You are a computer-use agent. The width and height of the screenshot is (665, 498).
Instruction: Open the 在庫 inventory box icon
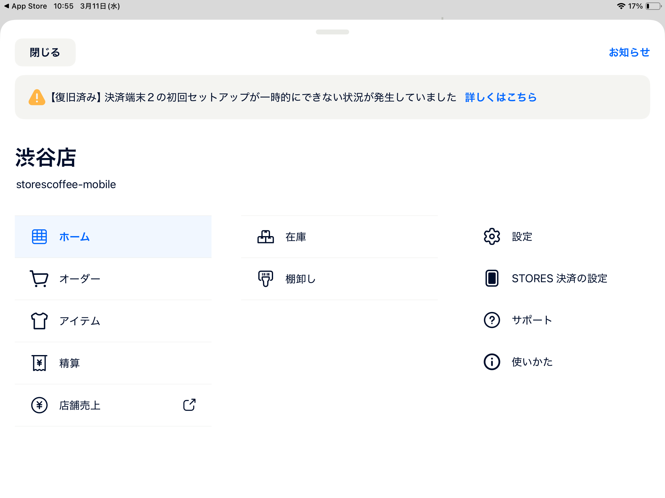[x=265, y=237]
